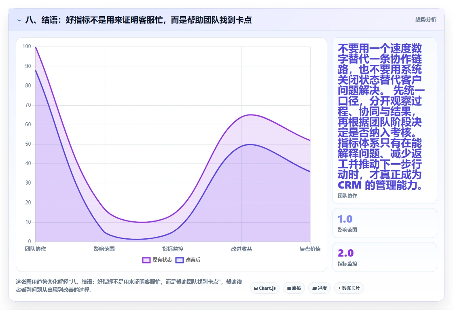
Task: Click the 50 y-axis tick label
Action: 28,144
